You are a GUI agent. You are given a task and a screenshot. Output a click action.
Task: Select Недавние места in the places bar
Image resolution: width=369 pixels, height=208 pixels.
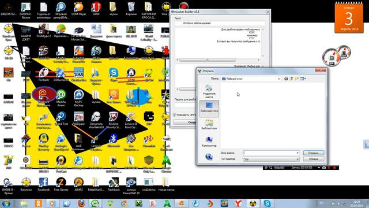pyautogui.click(x=209, y=91)
